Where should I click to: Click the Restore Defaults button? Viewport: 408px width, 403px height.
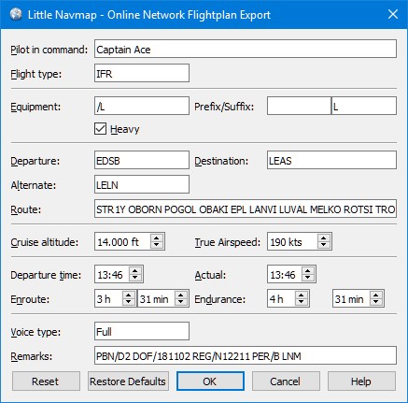coord(128,381)
